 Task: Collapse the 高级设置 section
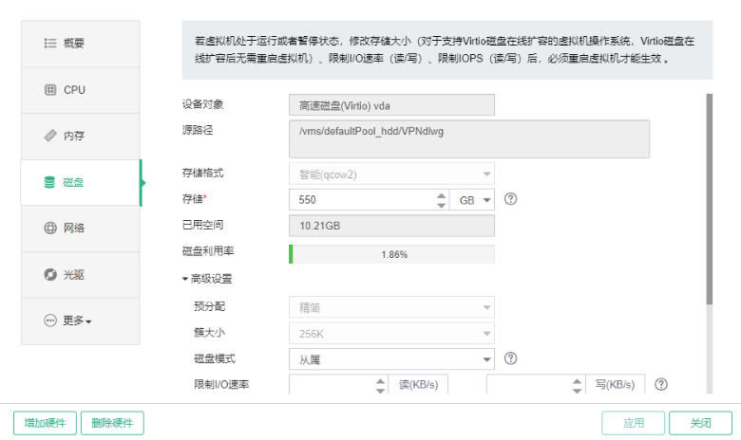coord(207,279)
